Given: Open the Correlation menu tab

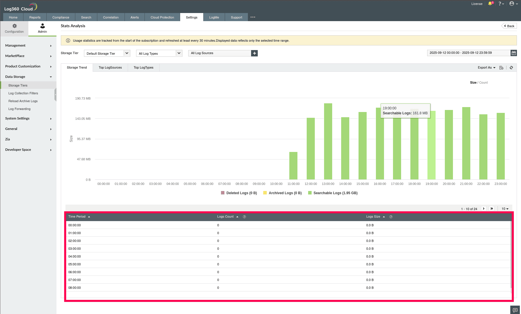Looking at the screenshot, I should [x=111, y=17].
